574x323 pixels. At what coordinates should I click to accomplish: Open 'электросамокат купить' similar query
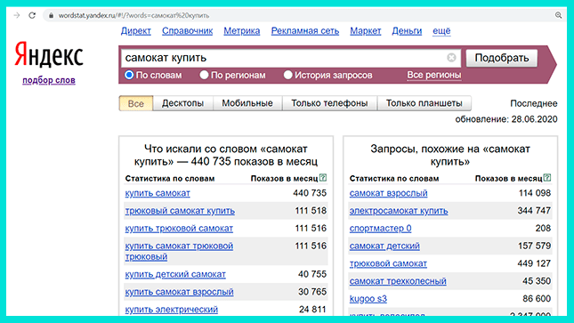pos(399,211)
